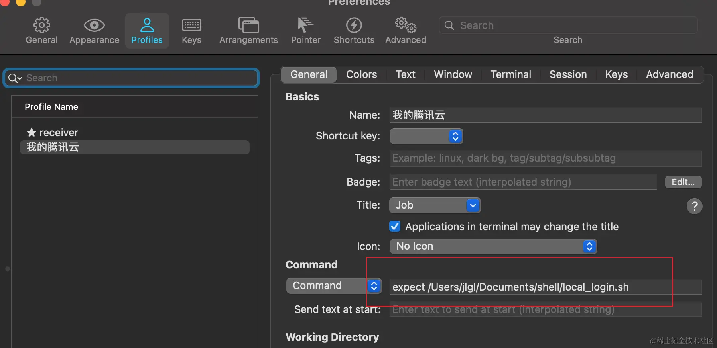Click the Badge text field

(x=523, y=182)
